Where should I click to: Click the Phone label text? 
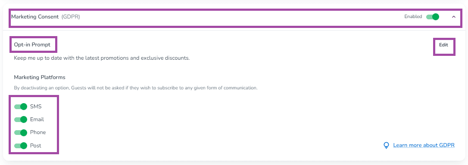click(x=38, y=132)
